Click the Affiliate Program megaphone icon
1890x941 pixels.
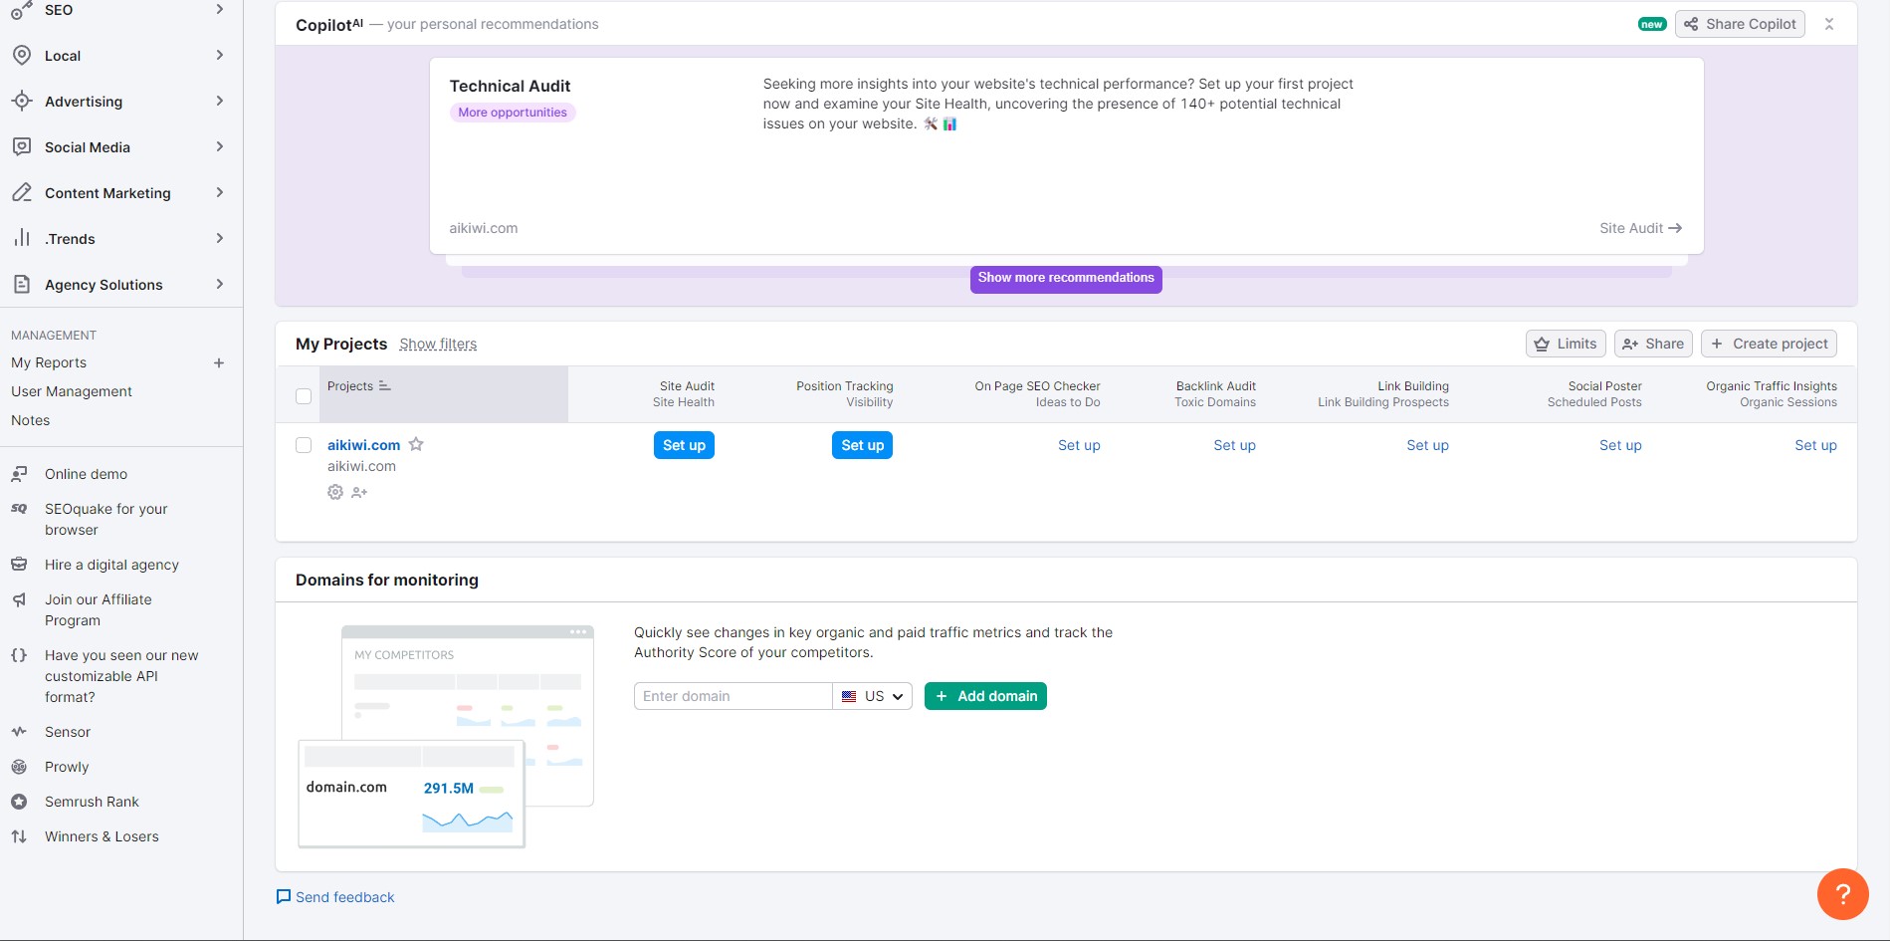[19, 599]
